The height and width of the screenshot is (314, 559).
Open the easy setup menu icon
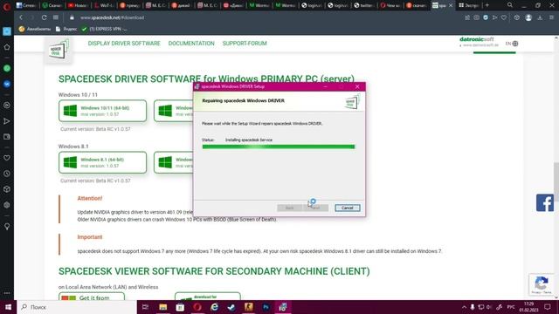pyautogui.click(x=551, y=17)
